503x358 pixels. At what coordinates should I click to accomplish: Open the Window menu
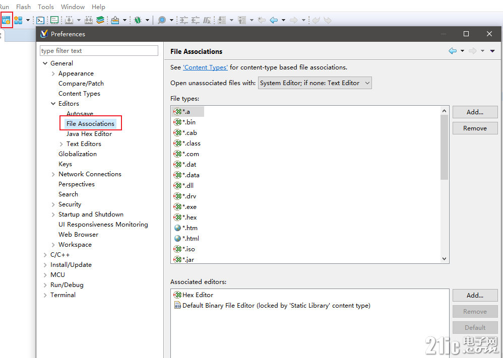coord(73,7)
